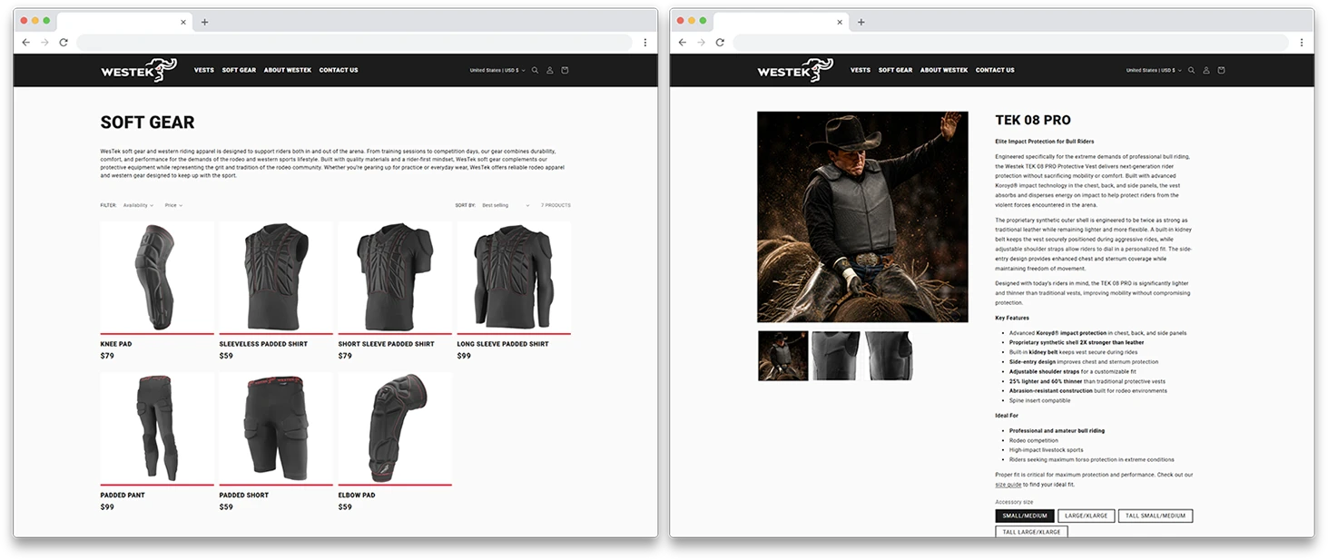Open search icon in left window header
The image size is (1328, 560).
pos(535,70)
